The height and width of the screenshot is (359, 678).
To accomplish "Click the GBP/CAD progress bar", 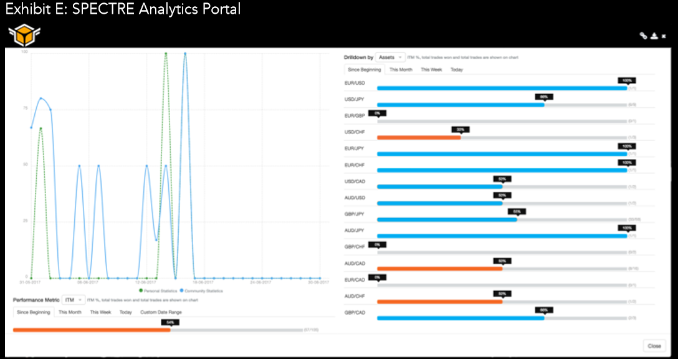I will (x=502, y=318).
